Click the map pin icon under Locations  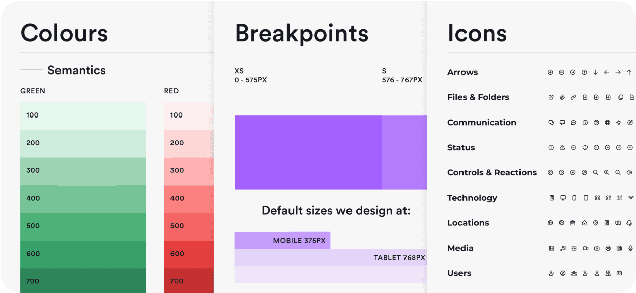(x=596, y=222)
